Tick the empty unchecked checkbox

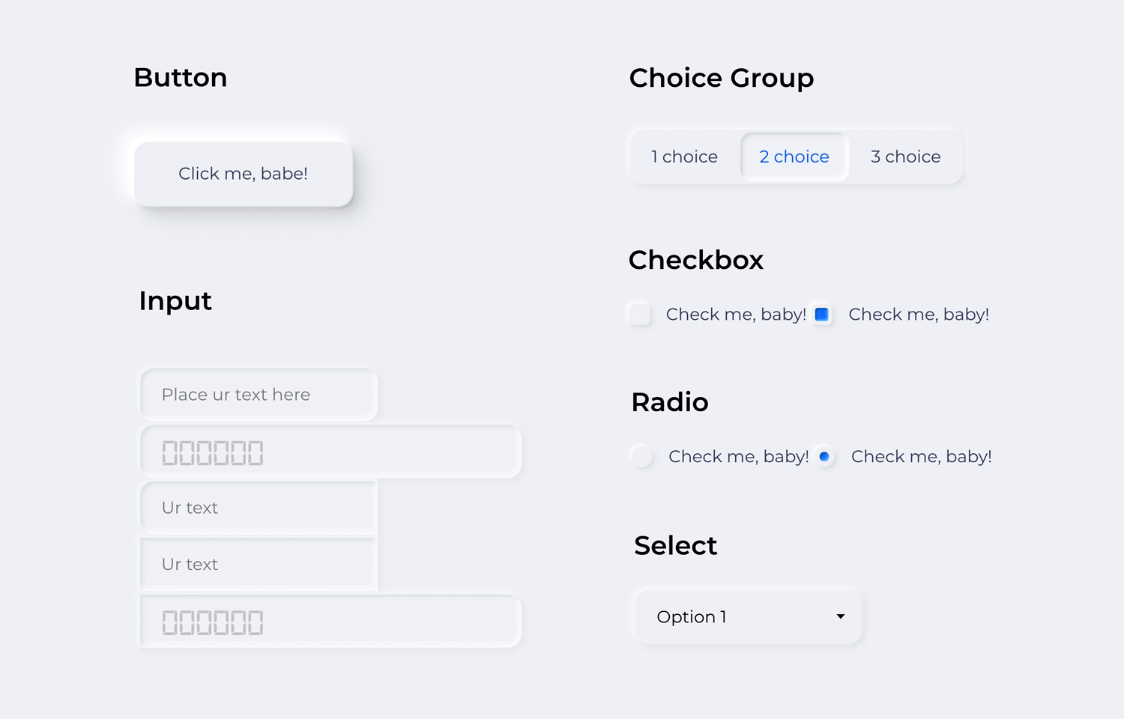[x=639, y=314]
